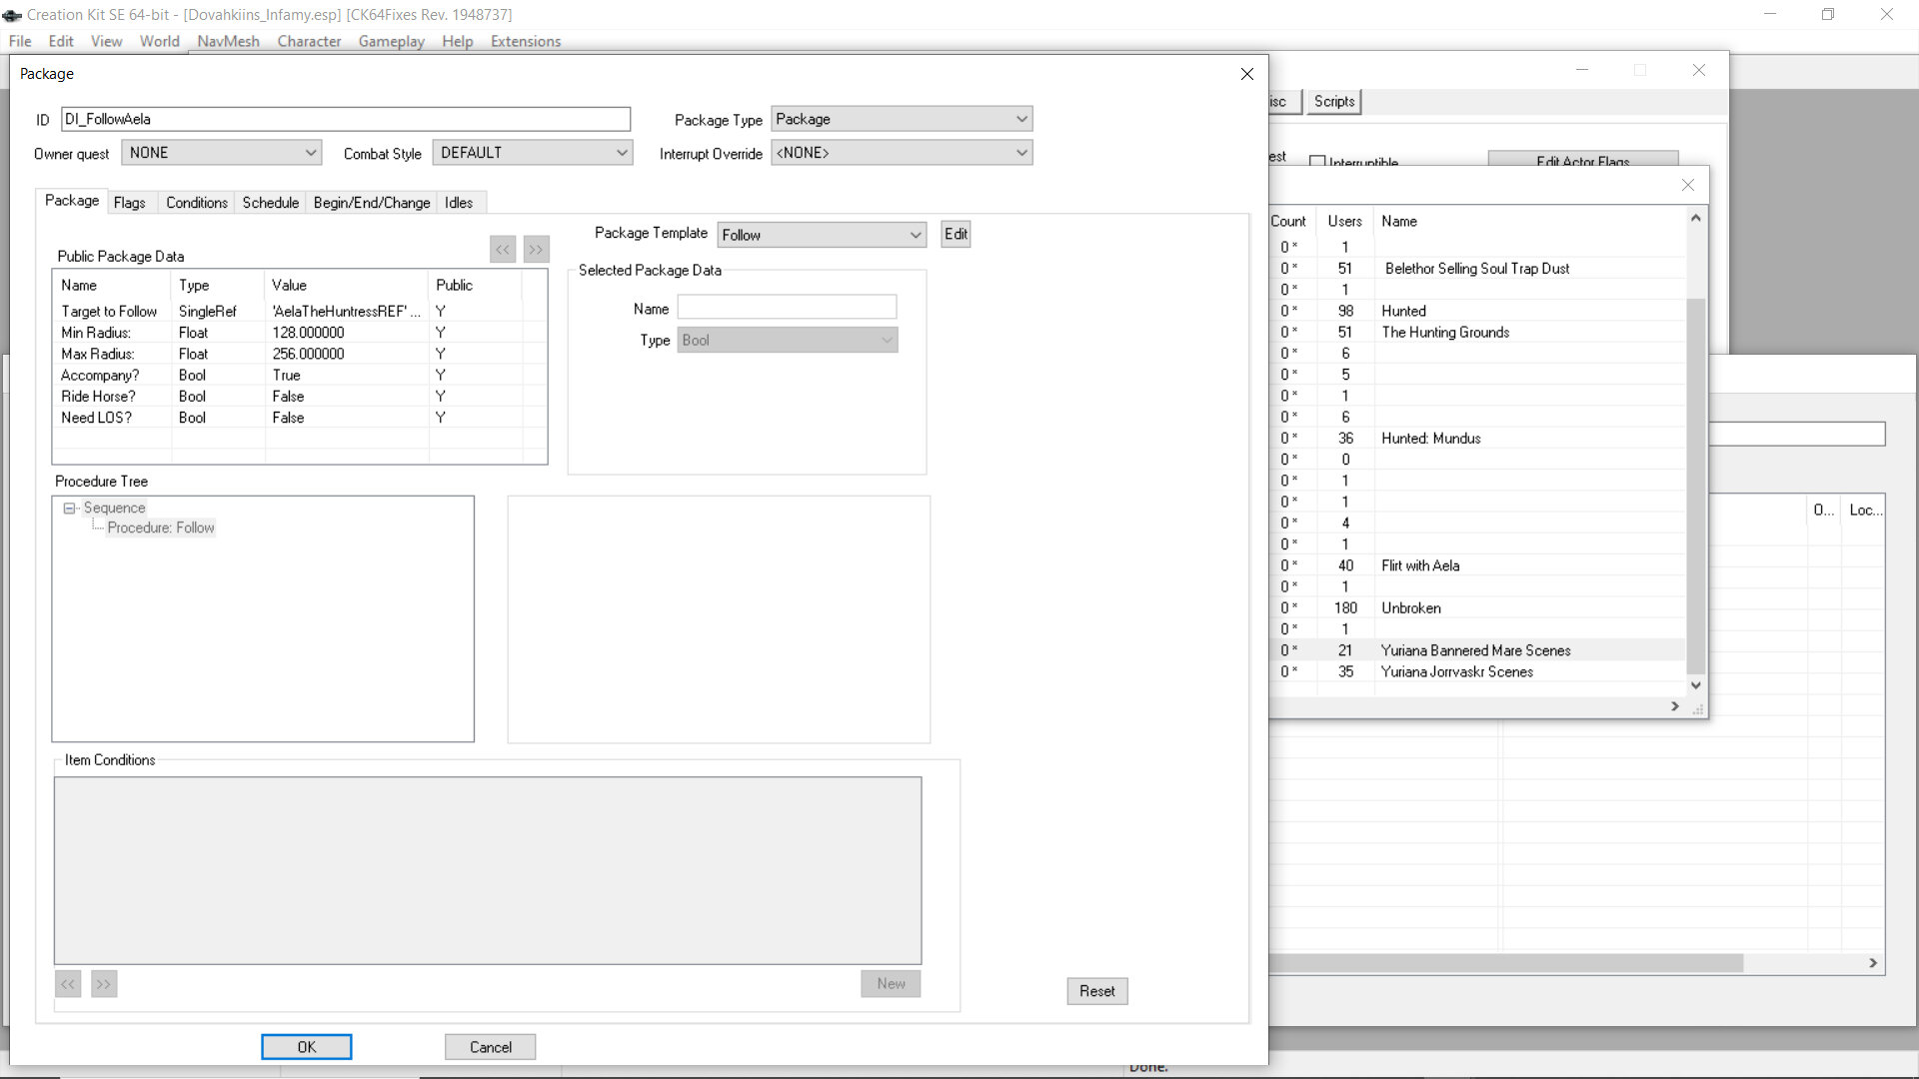Open the Owner quest dropdown
The height and width of the screenshot is (1079, 1919).
pyautogui.click(x=221, y=153)
